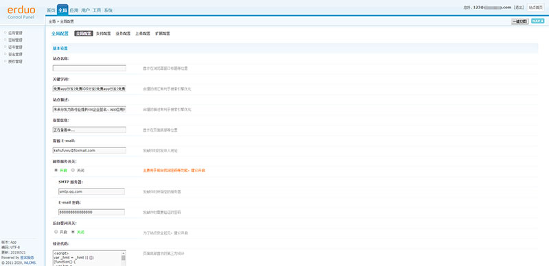Open the 用户 top navigation item
The width and height of the screenshot is (549, 266).
(85, 10)
